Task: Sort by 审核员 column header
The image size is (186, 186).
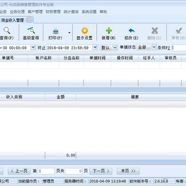Action: (x=171, y=58)
